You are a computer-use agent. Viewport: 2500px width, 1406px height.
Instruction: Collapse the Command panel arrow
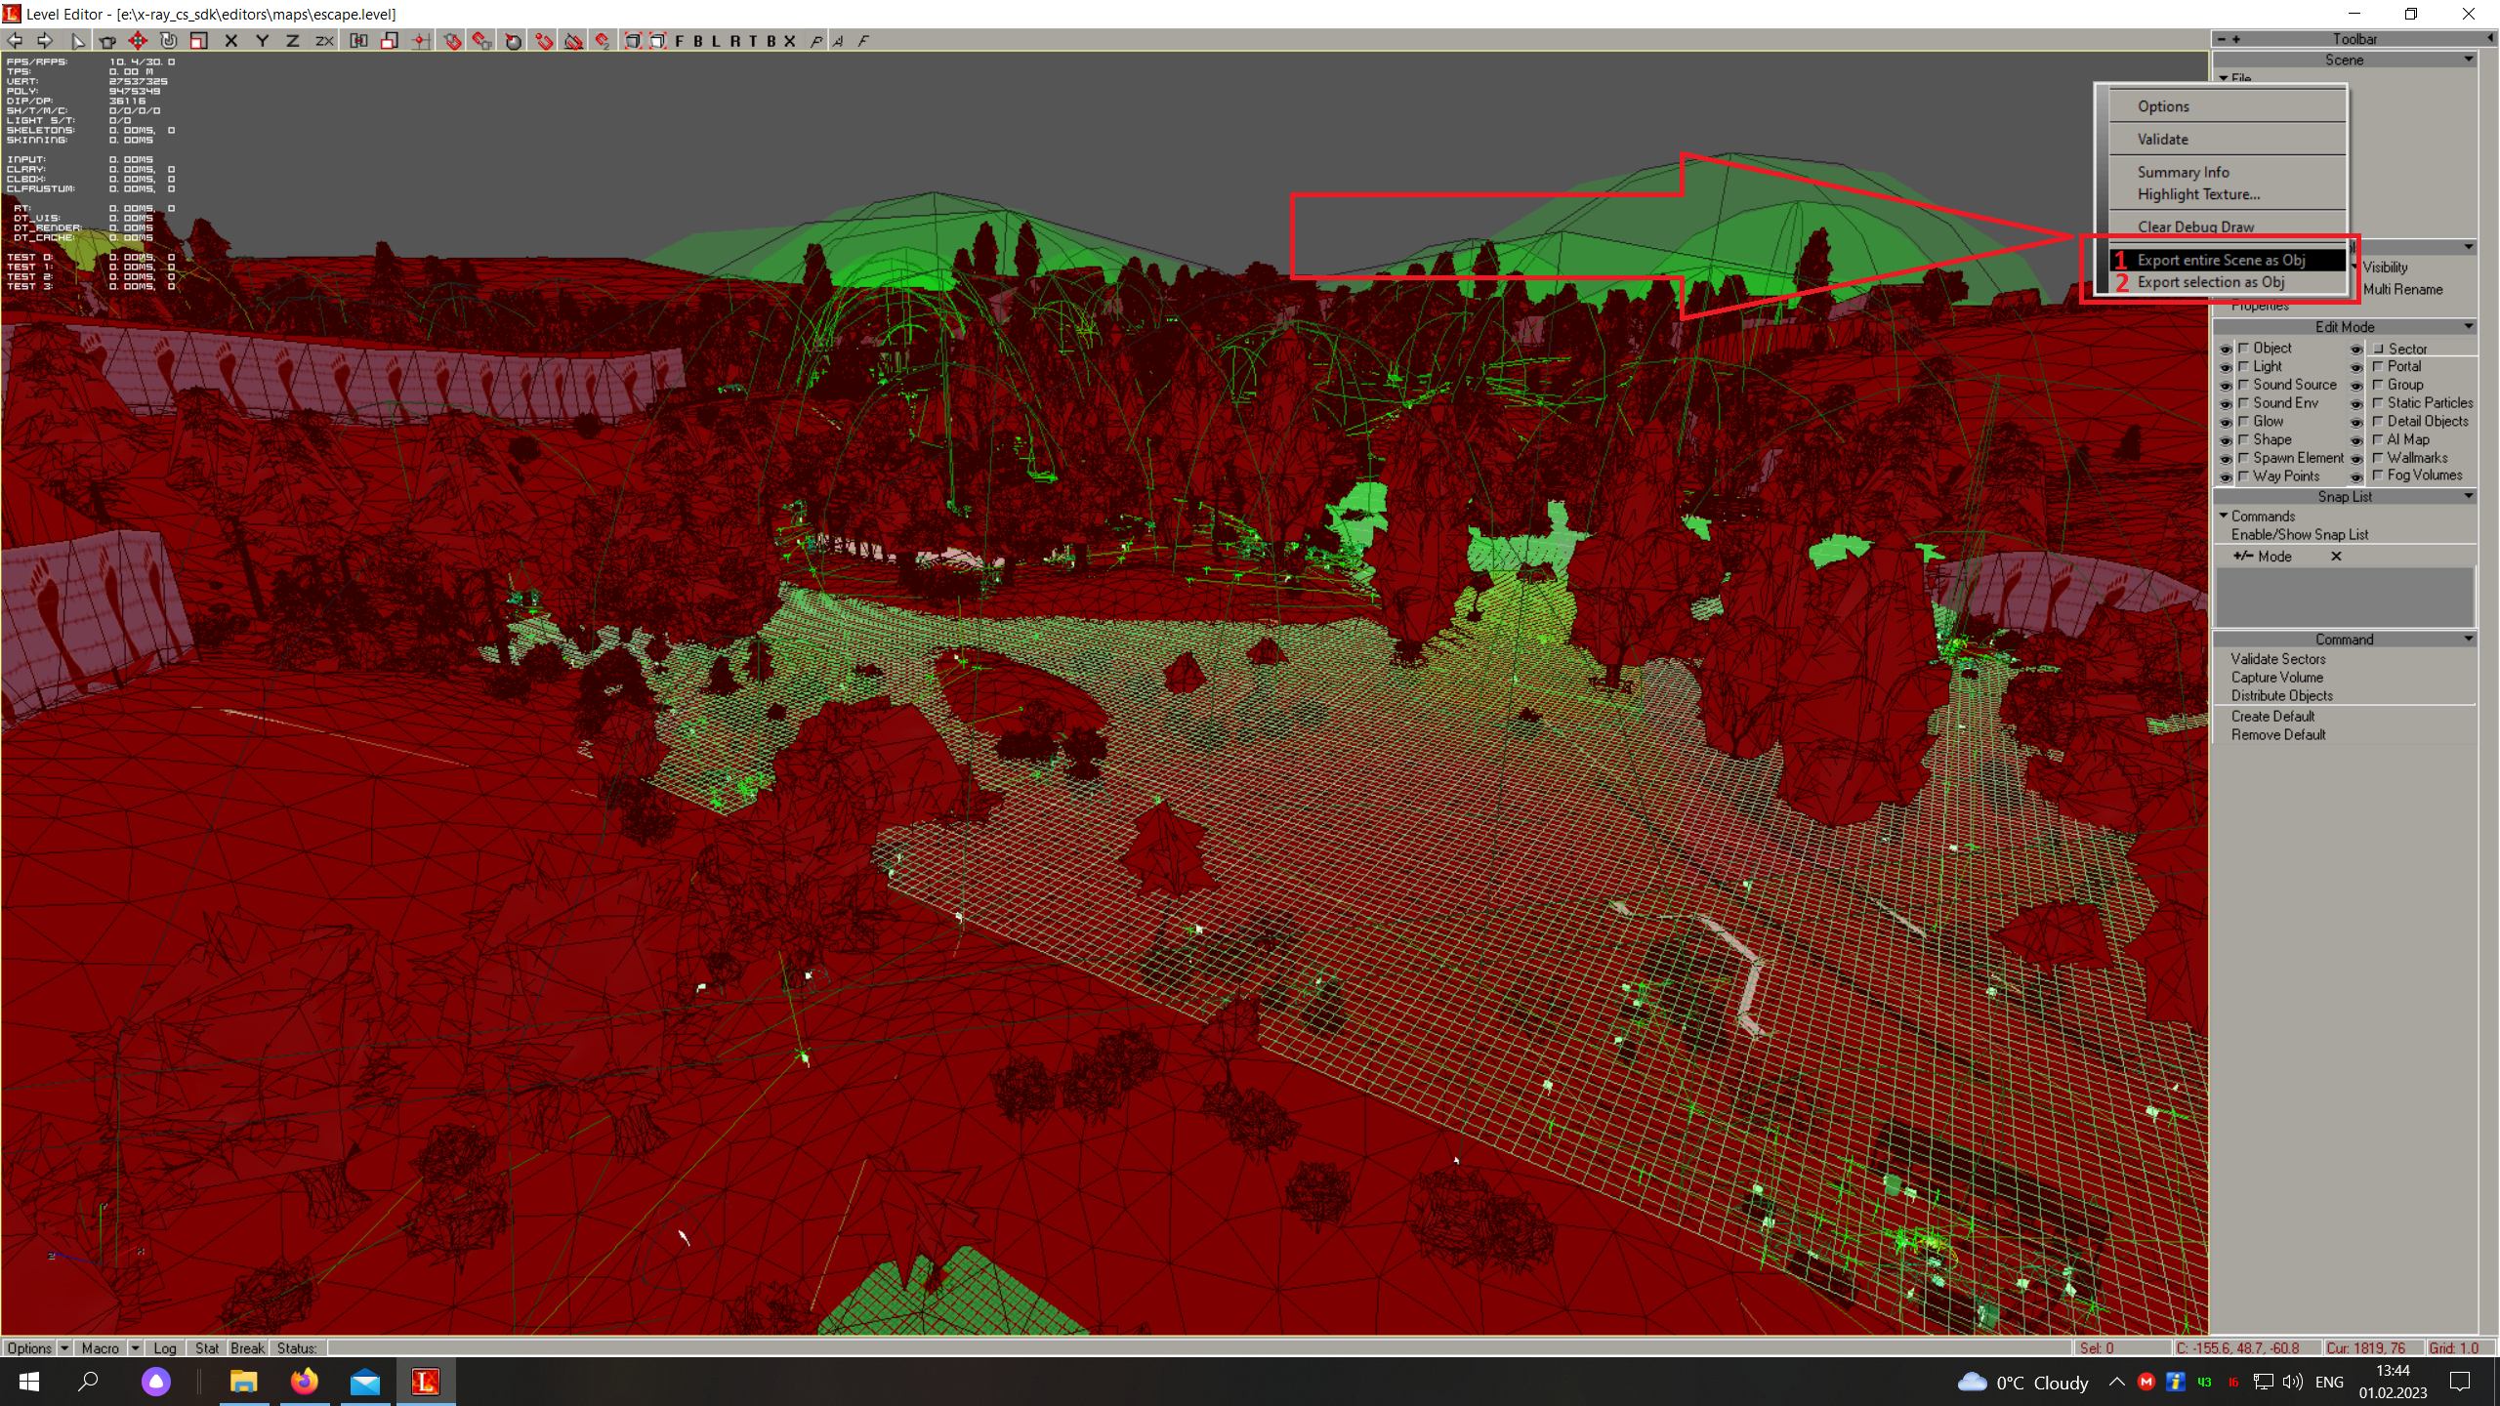[2468, 640]
